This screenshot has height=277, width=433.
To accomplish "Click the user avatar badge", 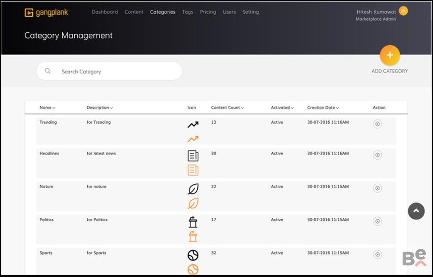I will point(403,11).
